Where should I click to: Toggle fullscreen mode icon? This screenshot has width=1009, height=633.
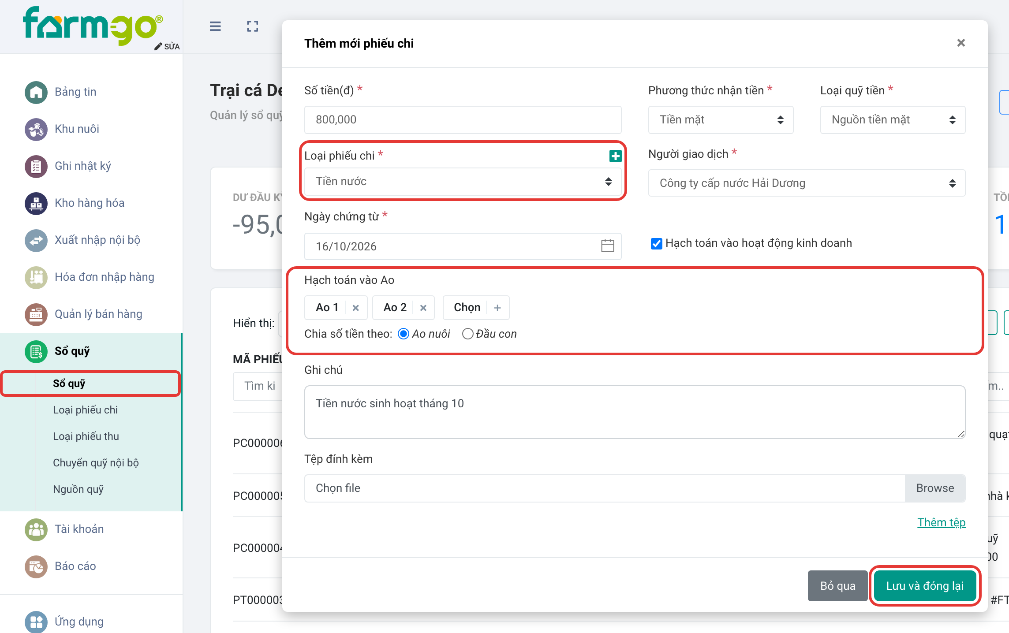coord(253,26)
